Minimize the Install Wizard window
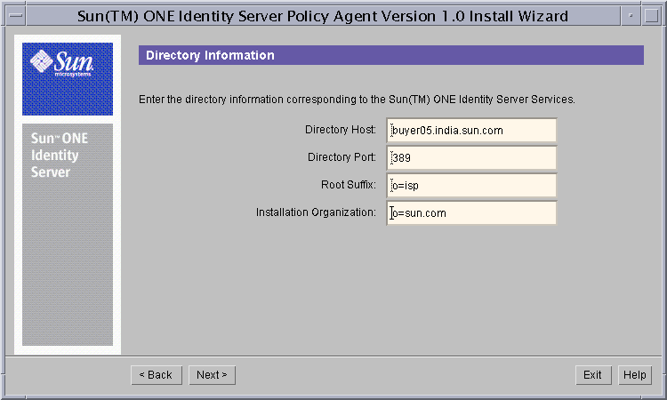The width and height of the screenshot is (667, 400). [631, 16]
